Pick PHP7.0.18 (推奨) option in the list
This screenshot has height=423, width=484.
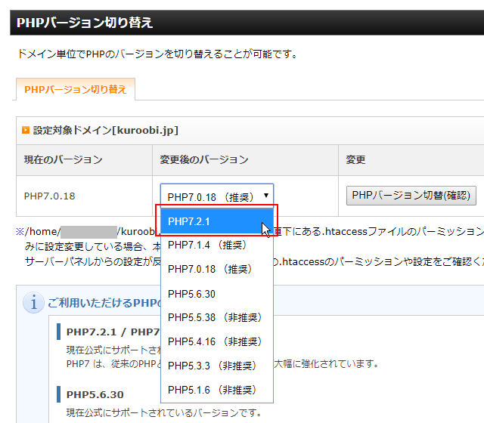pyautogui.click(x=217, y=269)
